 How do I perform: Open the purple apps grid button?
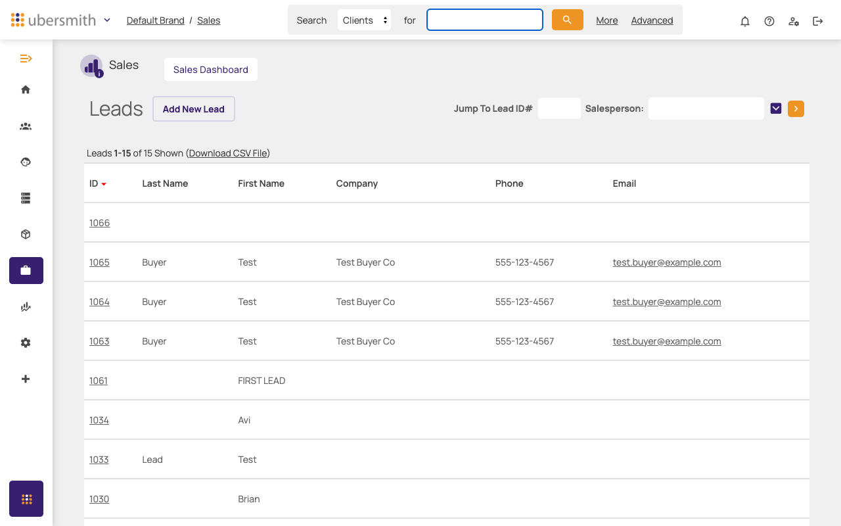[x=26, y=498]
